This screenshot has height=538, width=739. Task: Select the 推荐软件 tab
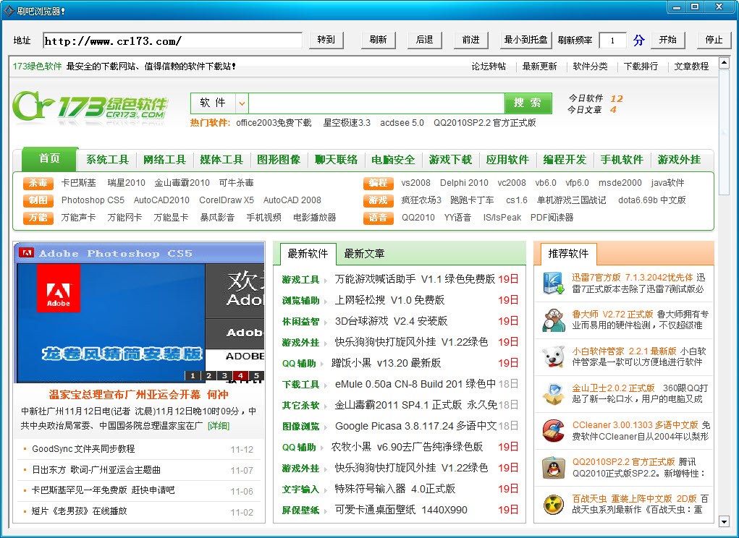(x=568, y=254)
